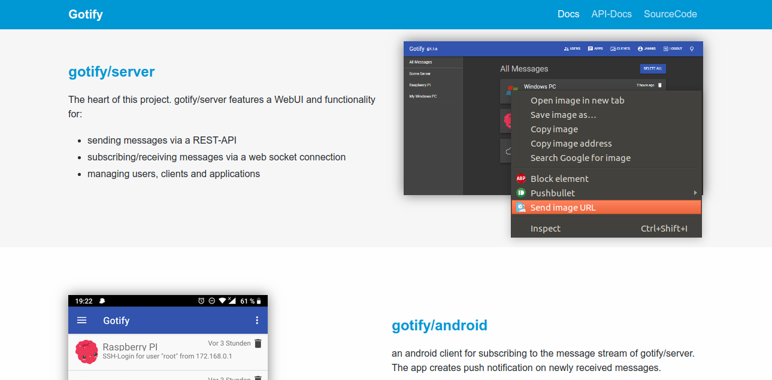The height and width of the screenshot is (380, 772).
Task: Choose Copy image from context menu
Action: pos(554,129)
